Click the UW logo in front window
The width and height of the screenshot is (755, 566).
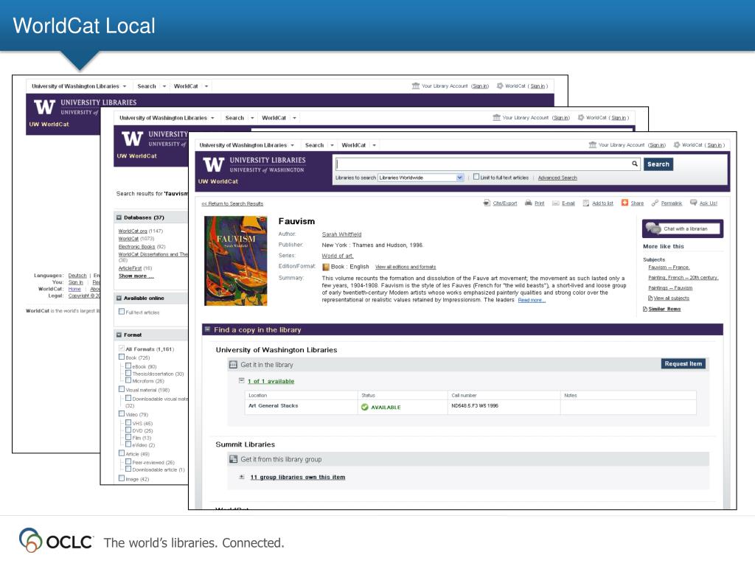point(213,164)
